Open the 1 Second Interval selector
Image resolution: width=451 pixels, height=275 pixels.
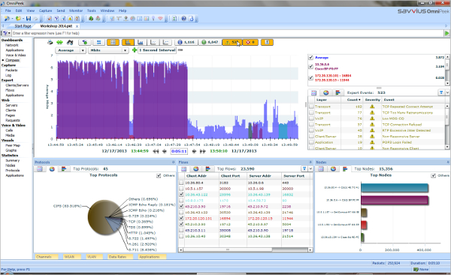[157, 50]
